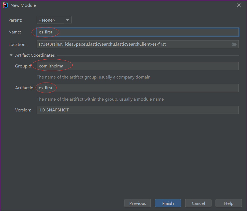The height and width of the screenshot is (211, 247).
Task: Click the "GroupId:" label
Action: coord(24,66)
